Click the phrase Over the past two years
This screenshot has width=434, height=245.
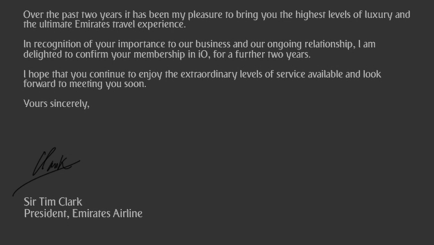tap(73, 15)
